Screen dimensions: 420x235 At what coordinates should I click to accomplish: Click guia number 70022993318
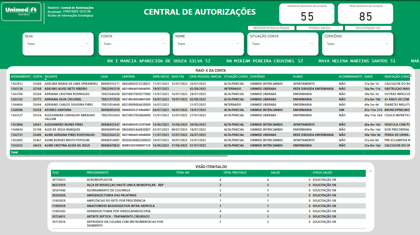pyautogui.click(x=111, y=89)
